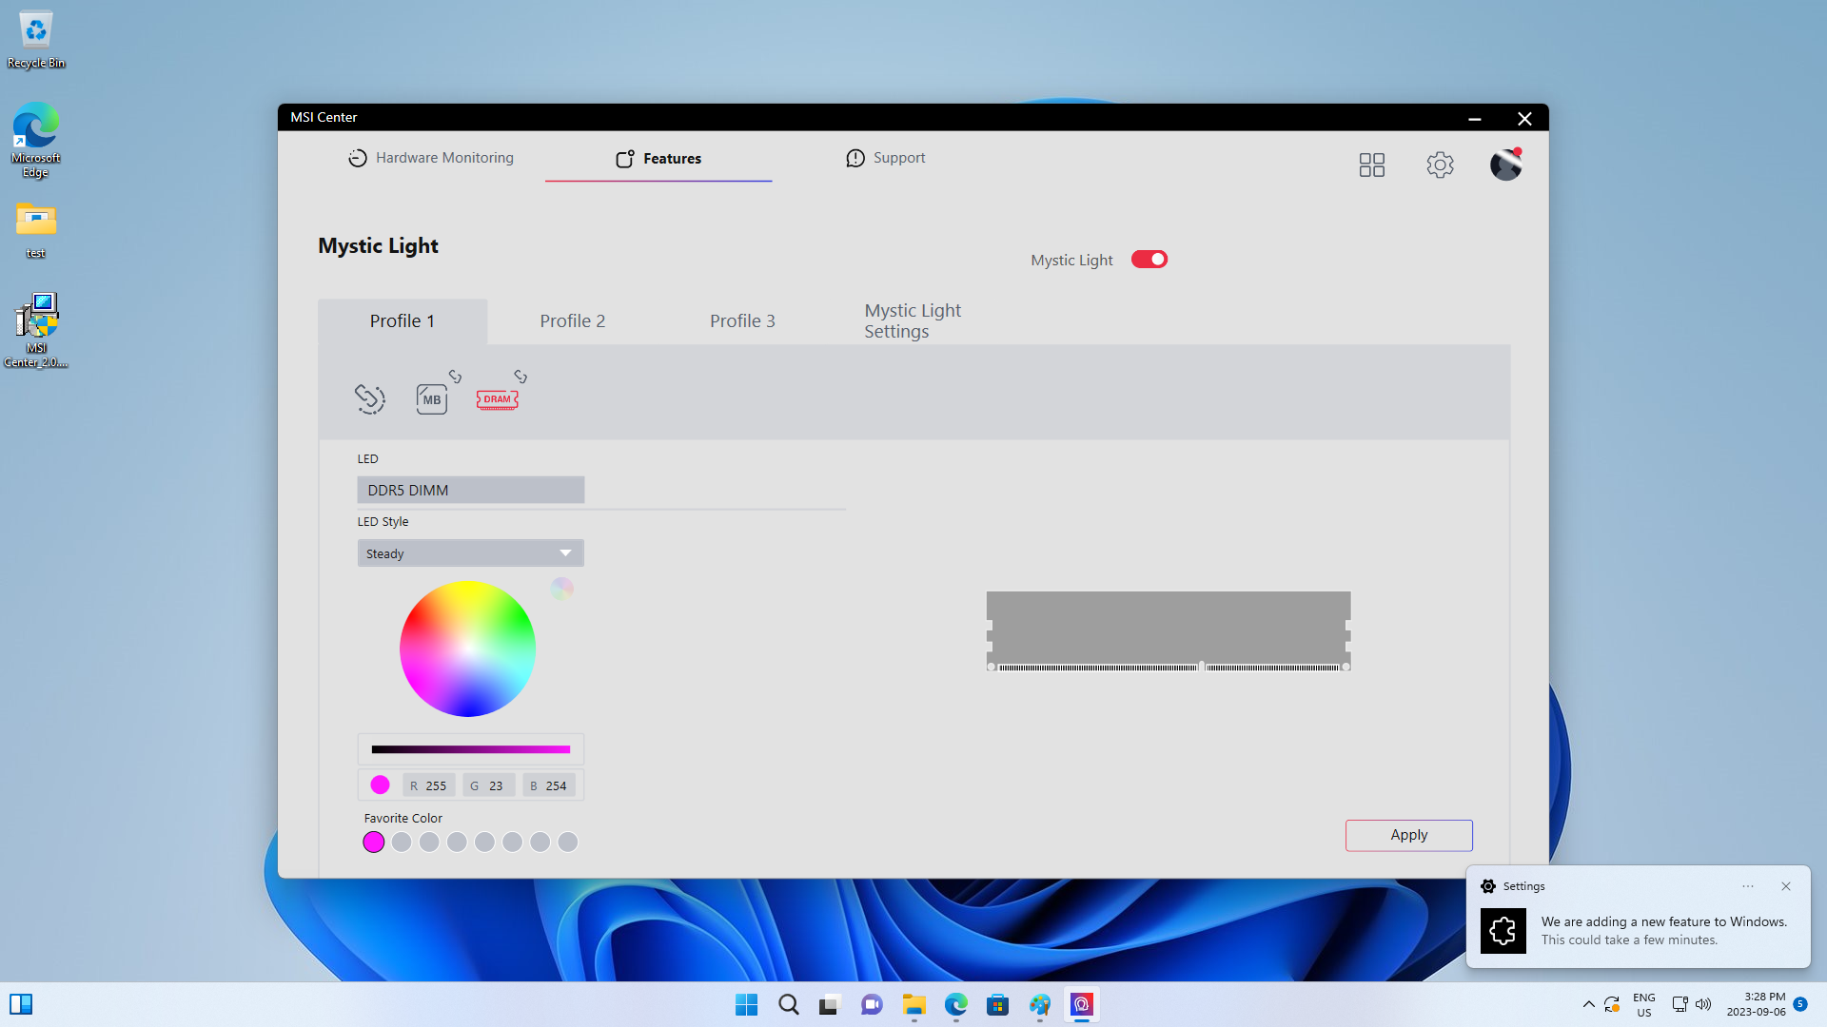Open Microsoft Store from taskbar
Screen dimensions: 1827x1027
click(x=998, y=1005)
